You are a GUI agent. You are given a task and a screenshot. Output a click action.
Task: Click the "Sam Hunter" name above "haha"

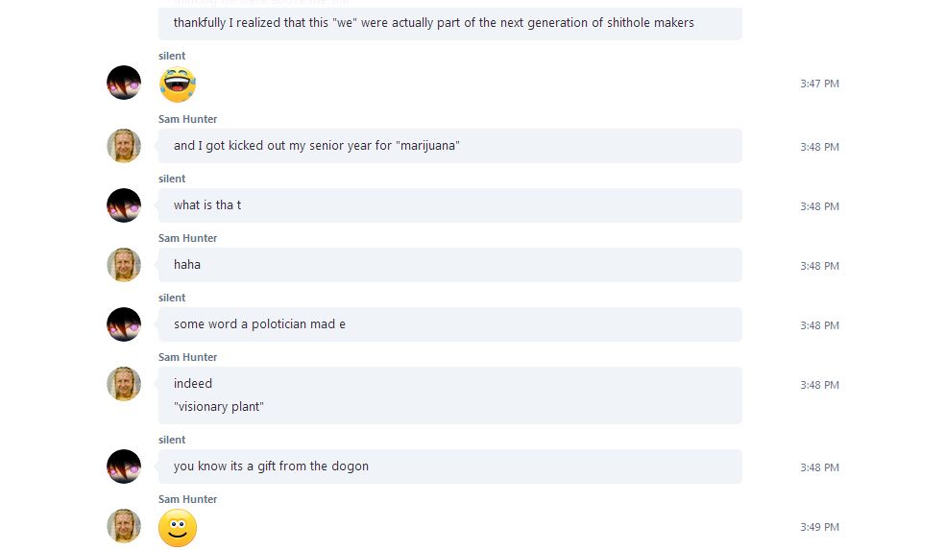point(188,238)
